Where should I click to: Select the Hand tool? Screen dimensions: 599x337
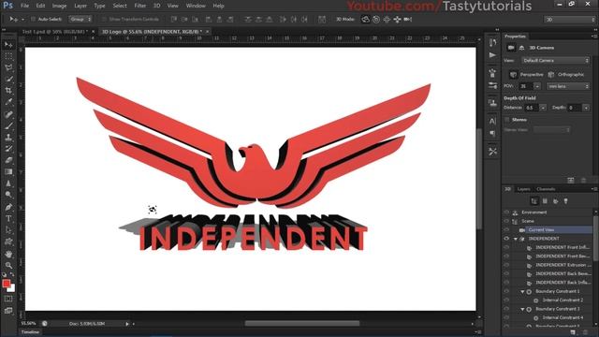point(8,254)
